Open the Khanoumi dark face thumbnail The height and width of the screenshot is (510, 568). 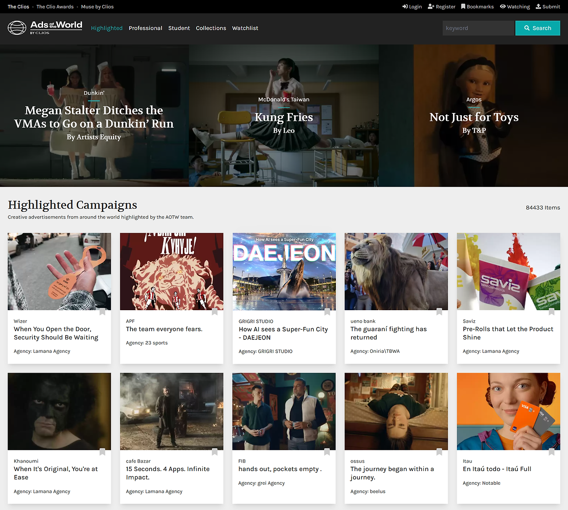59,412
